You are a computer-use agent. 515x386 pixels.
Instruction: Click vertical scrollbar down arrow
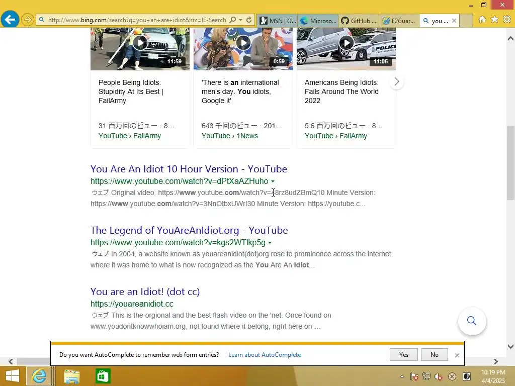click(x=510, y=346)
